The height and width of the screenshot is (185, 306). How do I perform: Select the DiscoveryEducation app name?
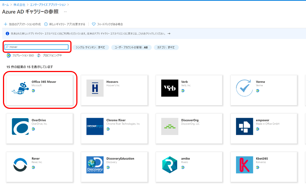(120, 159)
